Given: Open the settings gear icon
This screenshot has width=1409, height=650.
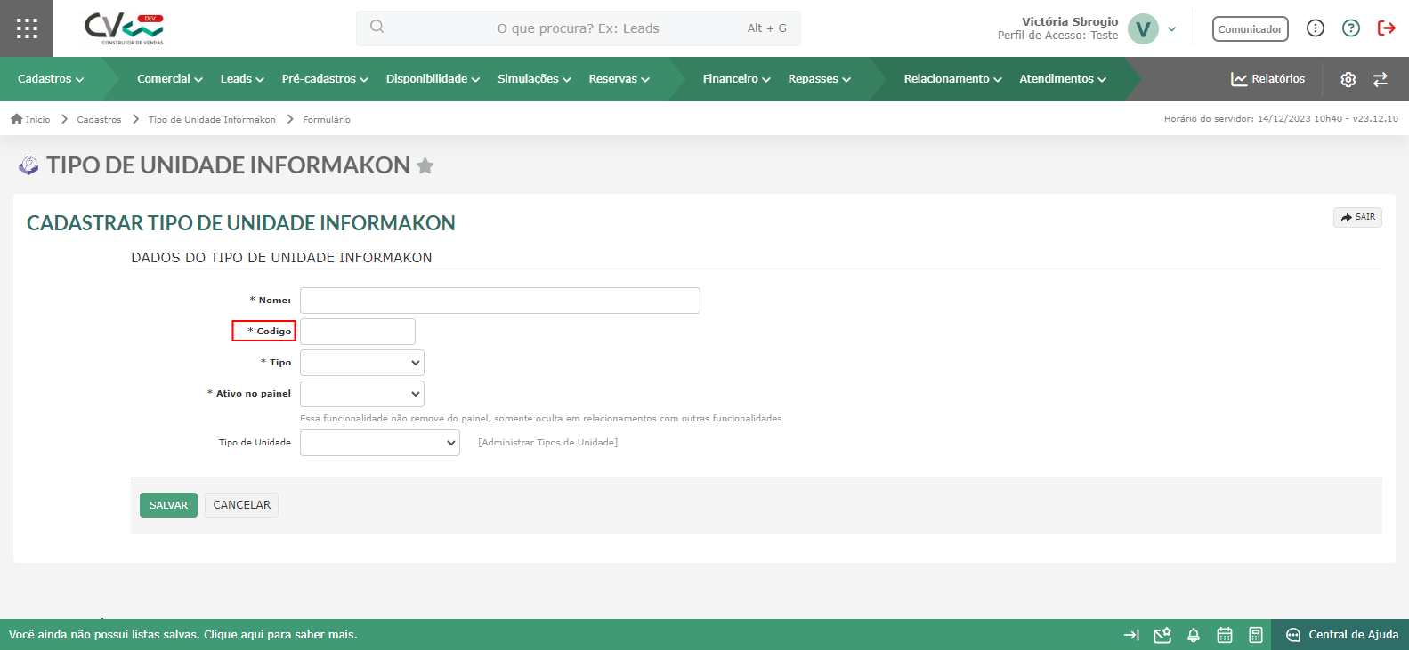Looking at the screenshot, I should [x=1348, y=79].
